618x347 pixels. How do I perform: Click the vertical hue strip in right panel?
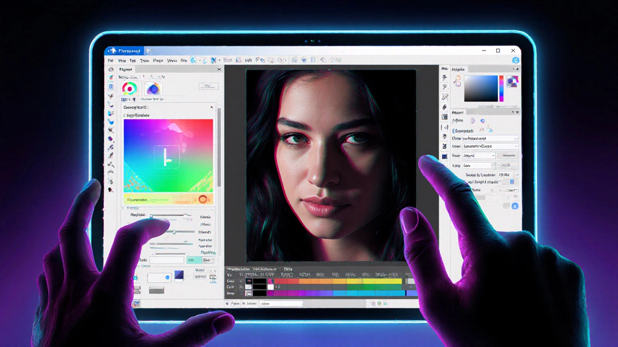(501, 88)
